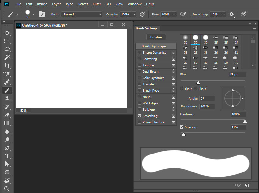Expand the Opacity dropdown arrow
Image resolution: width=259 pixels, height=193 pixels.
point(134,14)
